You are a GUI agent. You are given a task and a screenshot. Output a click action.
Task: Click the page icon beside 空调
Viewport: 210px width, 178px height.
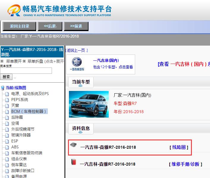point(7,124)
